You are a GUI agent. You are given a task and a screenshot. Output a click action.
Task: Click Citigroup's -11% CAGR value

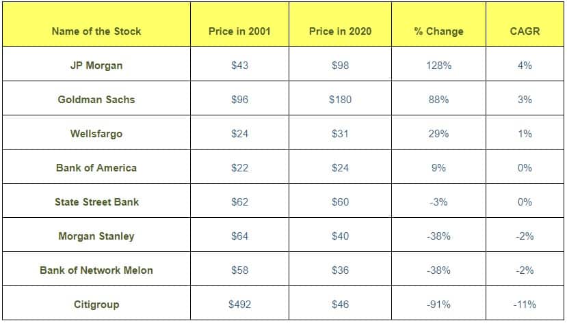pyautogui.click(x=525, y=305)
